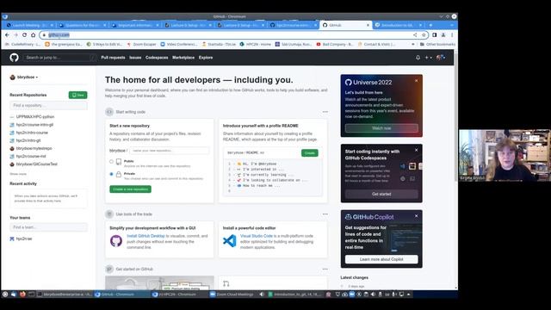The width and height of the screenshot is (551, 310).
Task: Open the HPC2N - Home bookmark
Action: pos(256,44)
